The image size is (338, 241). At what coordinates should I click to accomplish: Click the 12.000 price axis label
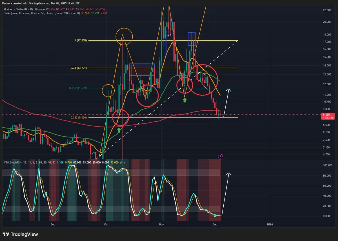click(x=327, y=84)
